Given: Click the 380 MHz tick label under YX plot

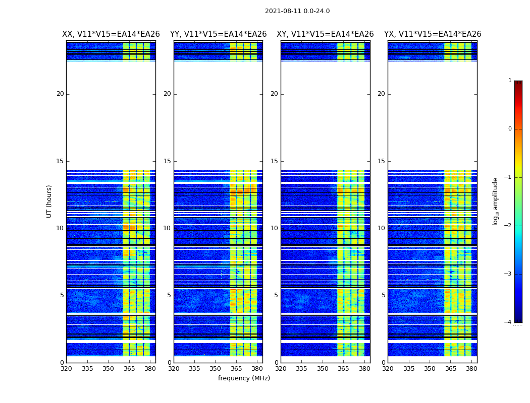Looking at the screenshot, I should pyautogui.click(x=471, y=369).
